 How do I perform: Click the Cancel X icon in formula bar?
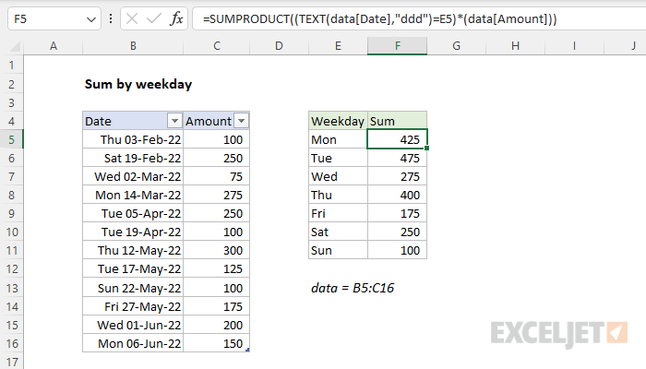[x=132, y=18]
